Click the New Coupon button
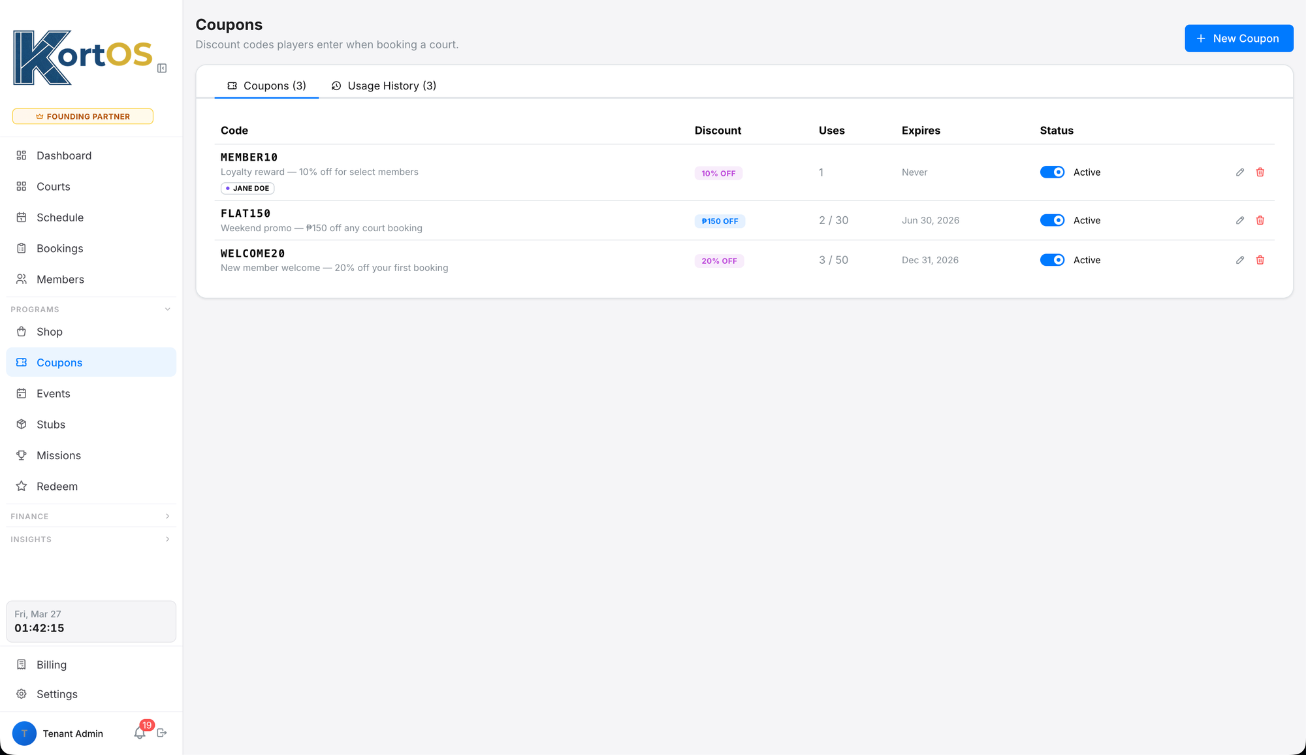 point(1239,39)
